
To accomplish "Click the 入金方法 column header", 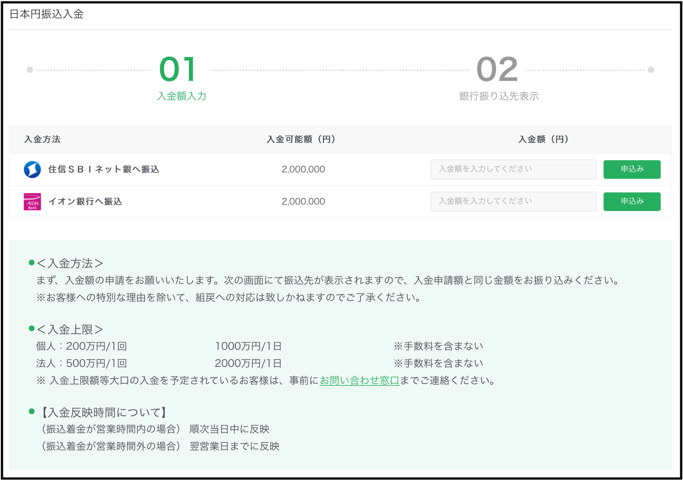I will [x=42, y=140].
